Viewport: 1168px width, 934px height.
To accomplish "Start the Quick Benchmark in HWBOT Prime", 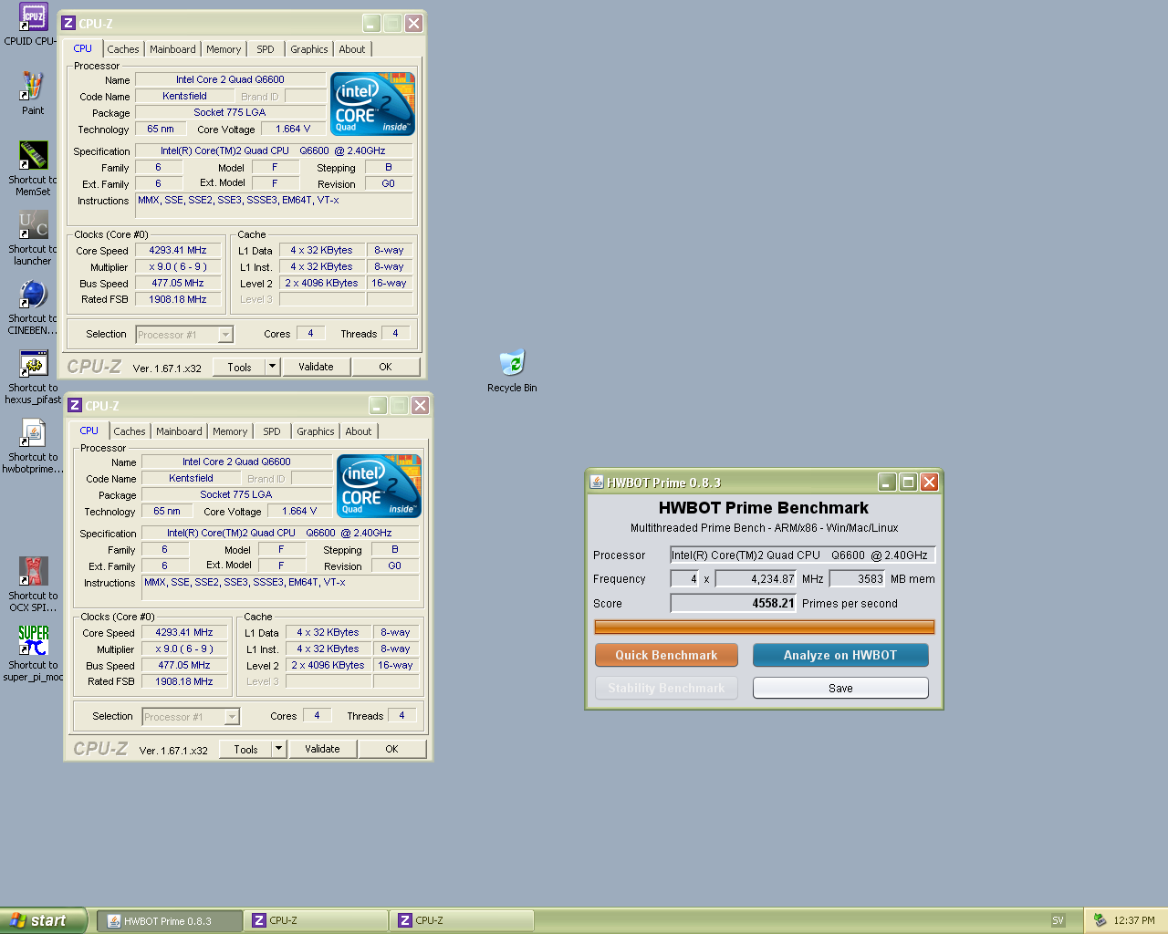I will coord(666,655).
